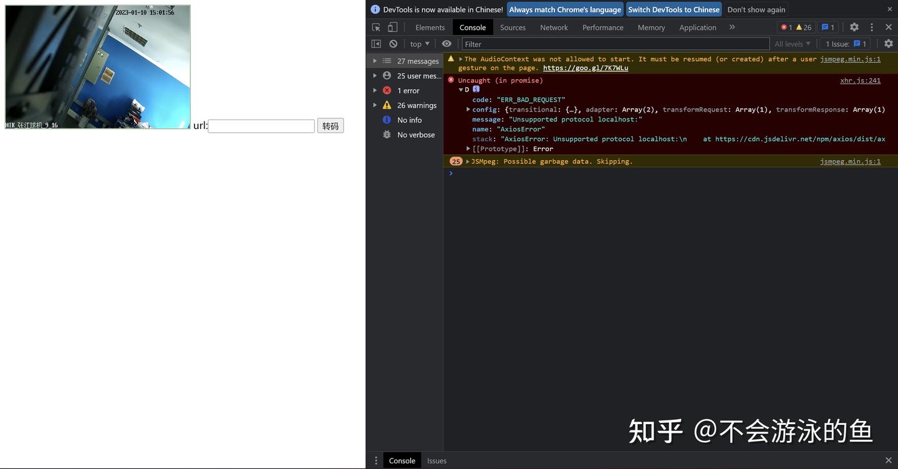Screen dimensions: 898x469
Task: Select the inspect element picker icon
Action: (x=376, y=27)
